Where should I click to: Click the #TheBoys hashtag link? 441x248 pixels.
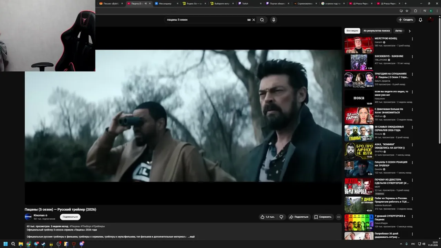(86, 226)
